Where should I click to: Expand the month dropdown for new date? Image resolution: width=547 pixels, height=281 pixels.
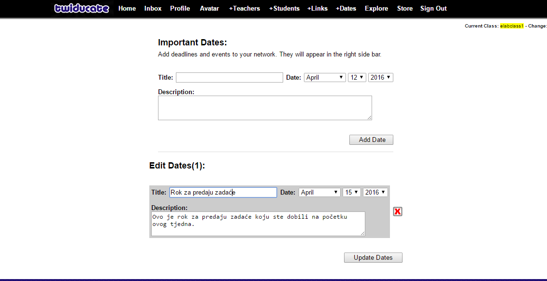[325, 77]
